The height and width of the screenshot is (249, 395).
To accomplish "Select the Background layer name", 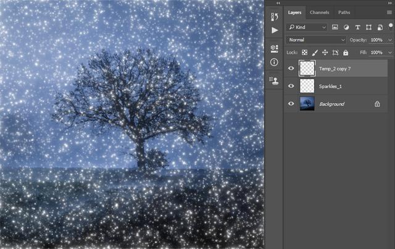I will (x=332, y=104).
